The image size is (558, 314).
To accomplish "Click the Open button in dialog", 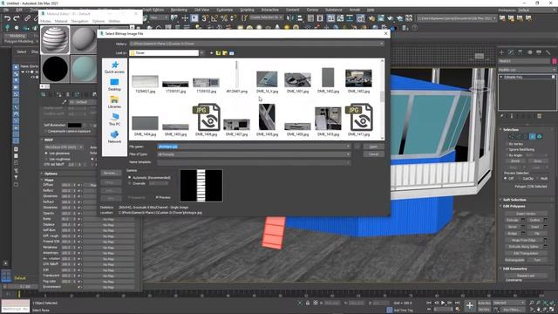I will (x=373, y=147).
